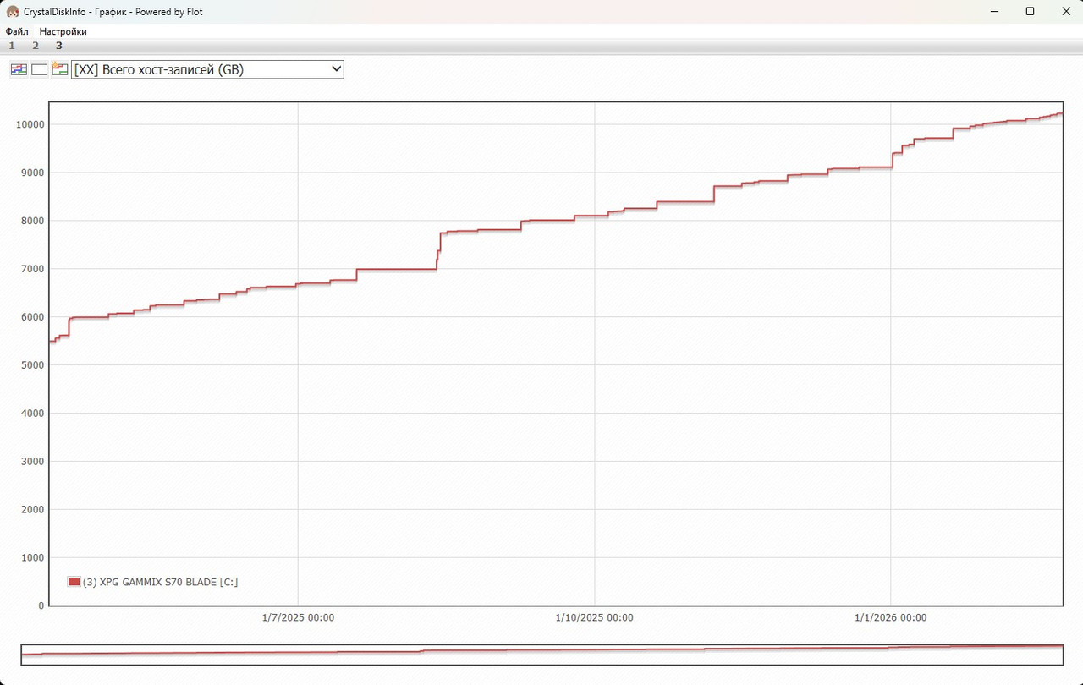This screenshot has height=685, width=1083.
Task: Toggle disk 1 in the graph
Action: click(x=12, y=46)
